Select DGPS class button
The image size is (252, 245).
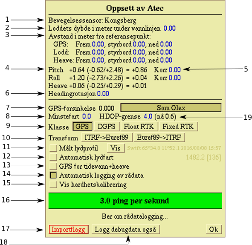pos(107,127)
